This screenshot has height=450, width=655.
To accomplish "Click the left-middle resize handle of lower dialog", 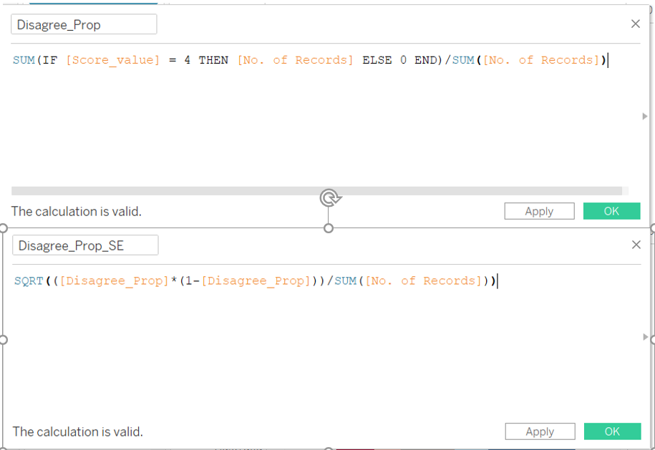I will click(3, 339).
